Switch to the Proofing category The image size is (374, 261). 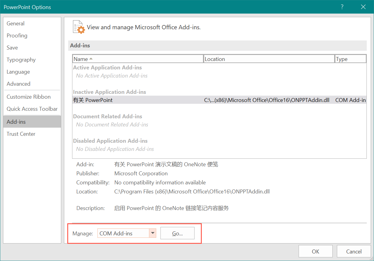click(x=17, y=36)
